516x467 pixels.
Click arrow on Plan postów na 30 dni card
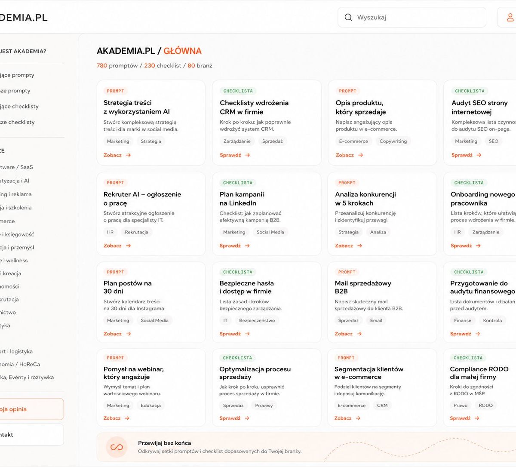[129, 334]
